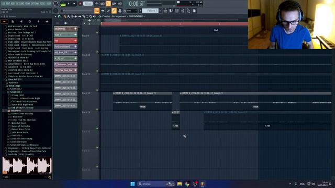Mute Track 9 using its green dot
The width and height of the screenshot is (335, 188).
click(x=97, y=52)
